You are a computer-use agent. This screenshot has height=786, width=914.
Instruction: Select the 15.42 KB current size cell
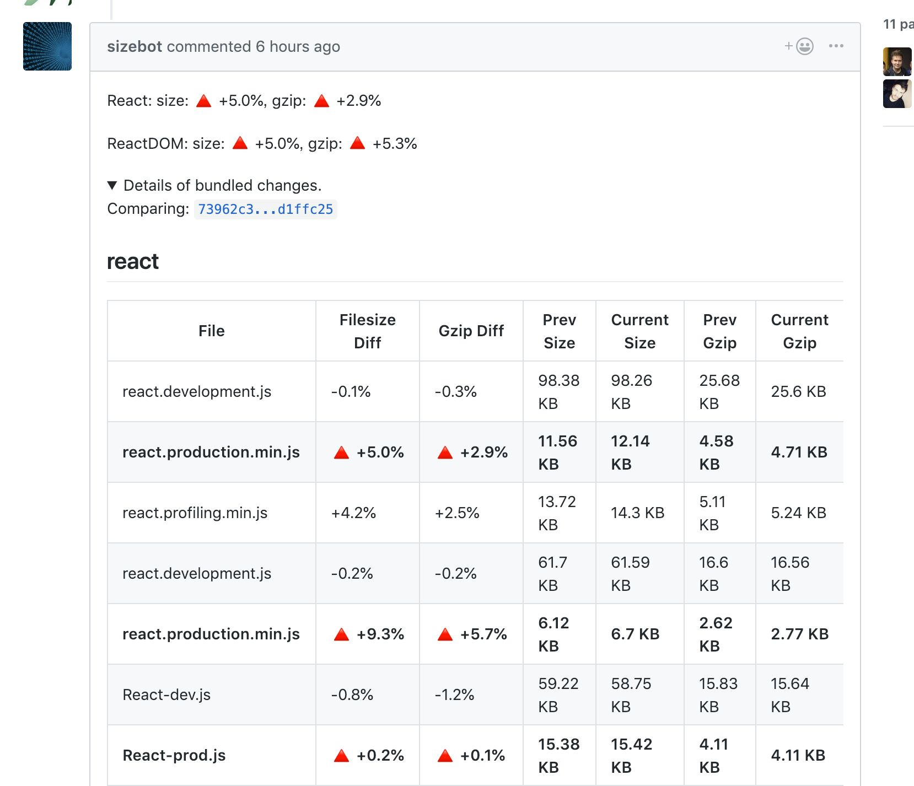point(640,755)
